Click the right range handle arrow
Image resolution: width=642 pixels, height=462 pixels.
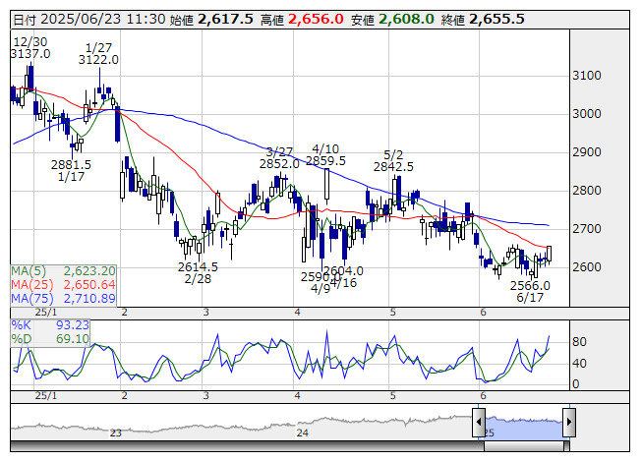click(567, 424)
